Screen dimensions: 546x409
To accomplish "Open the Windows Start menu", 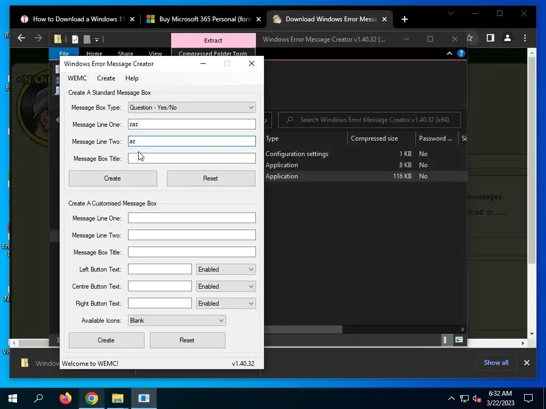I will coord(13,398).
